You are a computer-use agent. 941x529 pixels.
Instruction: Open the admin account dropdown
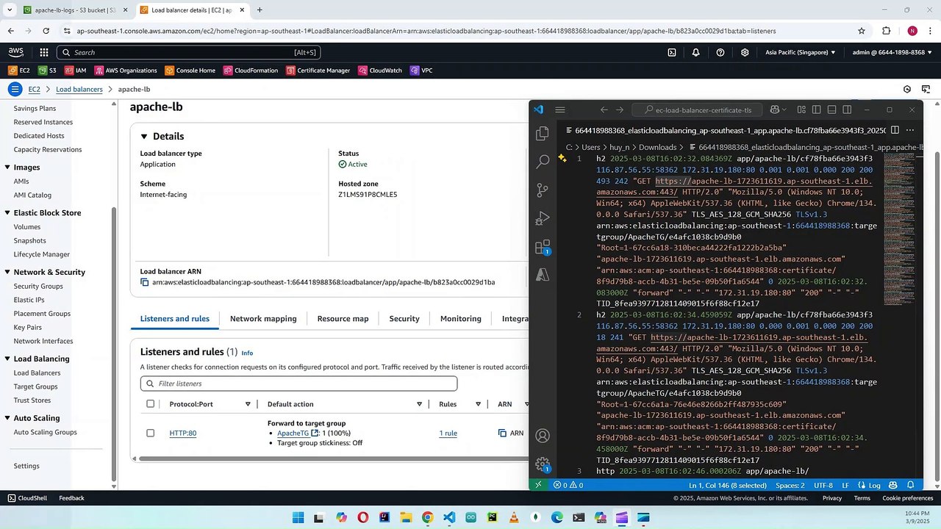pos(892,52)
